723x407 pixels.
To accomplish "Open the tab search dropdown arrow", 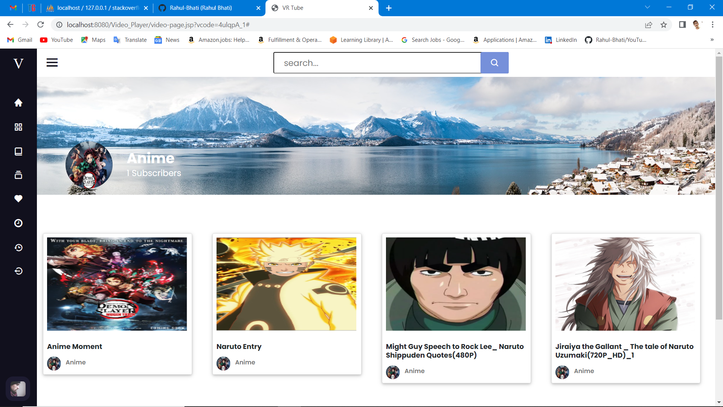I will pyautogui.click(x=647, y=8).
